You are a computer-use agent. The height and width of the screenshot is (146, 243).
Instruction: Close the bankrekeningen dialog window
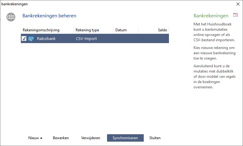(238, 4)
